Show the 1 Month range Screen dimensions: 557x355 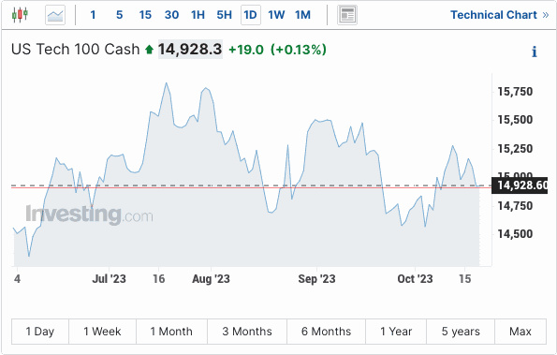point(171,332)
